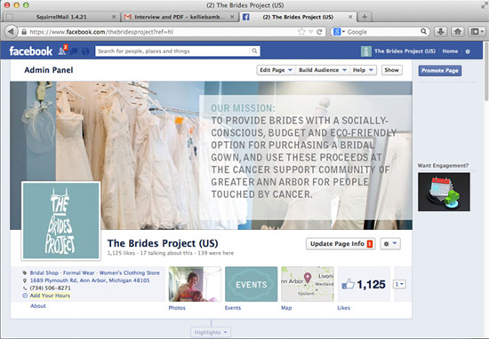Click the Show button in the Admin Panel
The width and height of the screenshot is (489, 339).
392,70
